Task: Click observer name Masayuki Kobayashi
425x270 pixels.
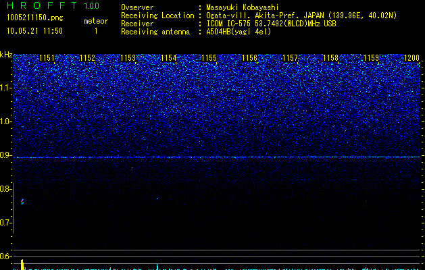Action: [x=243, y=7]
